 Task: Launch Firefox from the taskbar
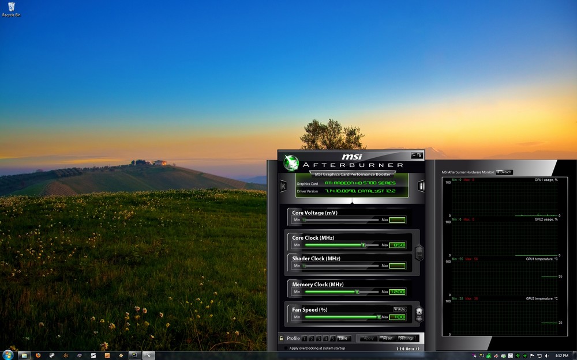(x=38, y=355)
